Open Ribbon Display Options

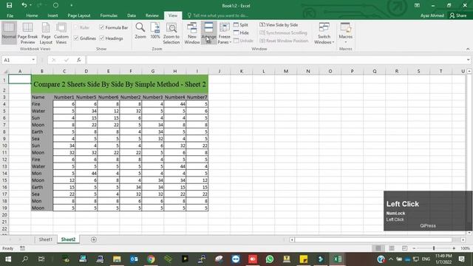point(417,5)
